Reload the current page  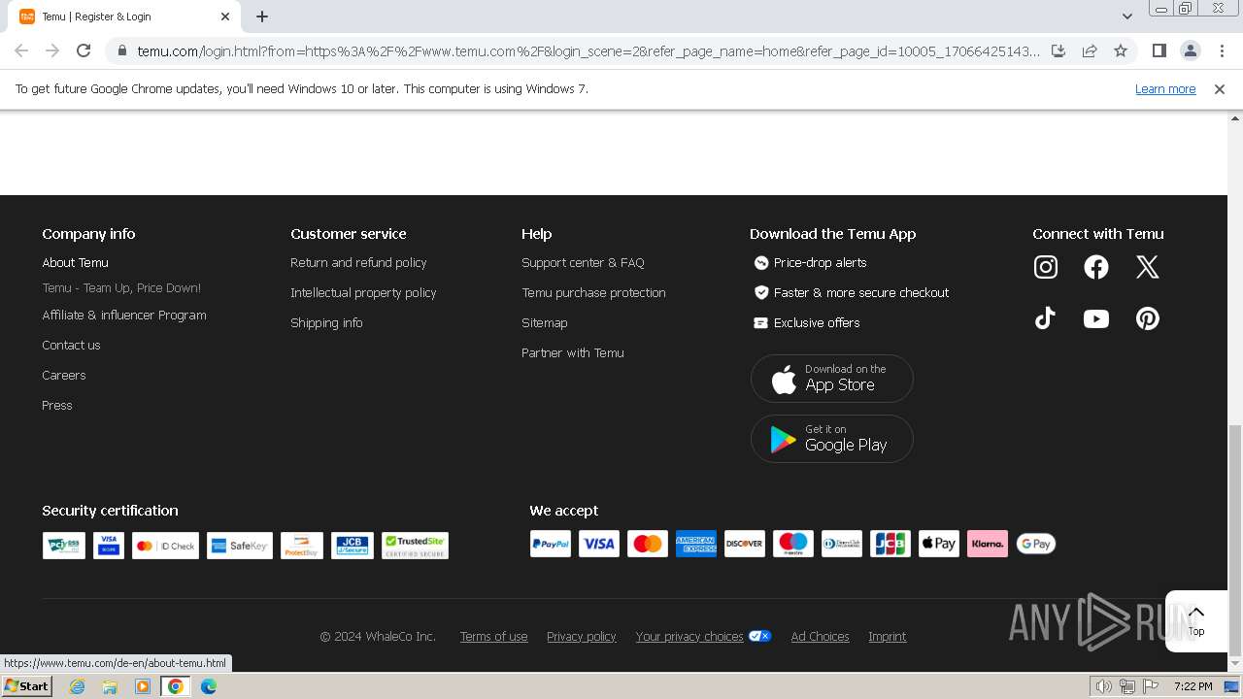point(84,50)
